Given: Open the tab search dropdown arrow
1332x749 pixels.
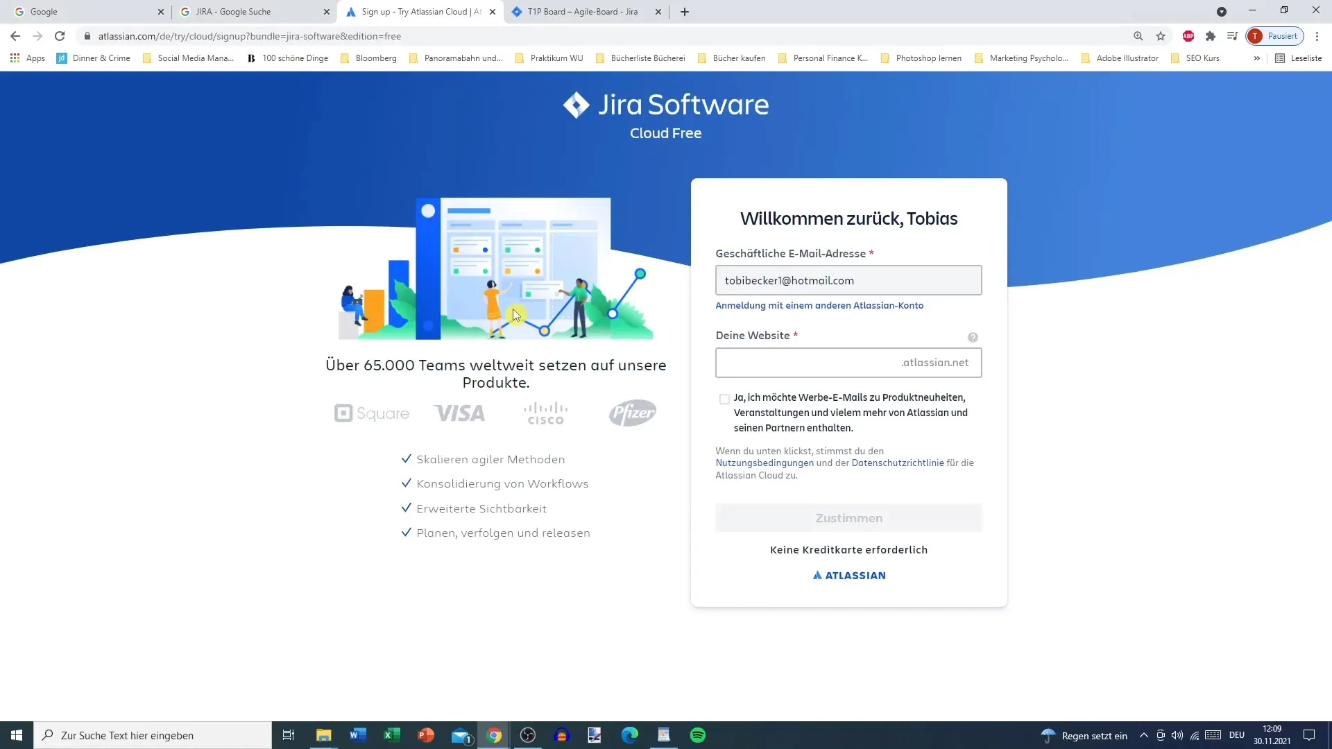Looking at the screenshot, I should pos(1222,12).
